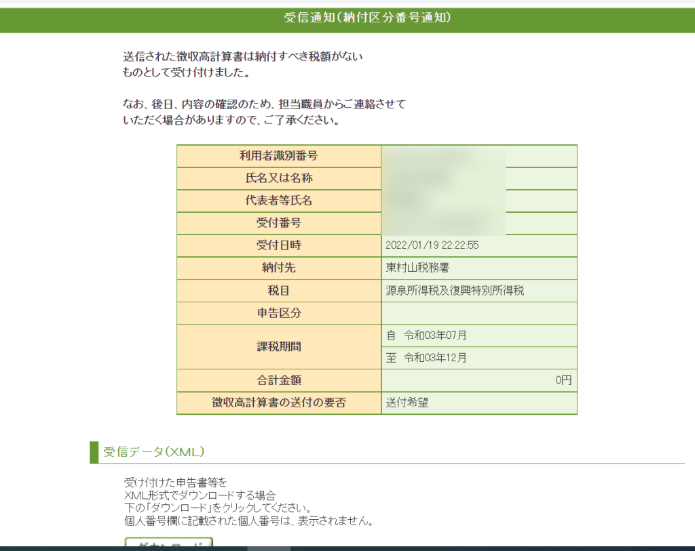Click the empty 申告区分 value cell

(478, 313)
